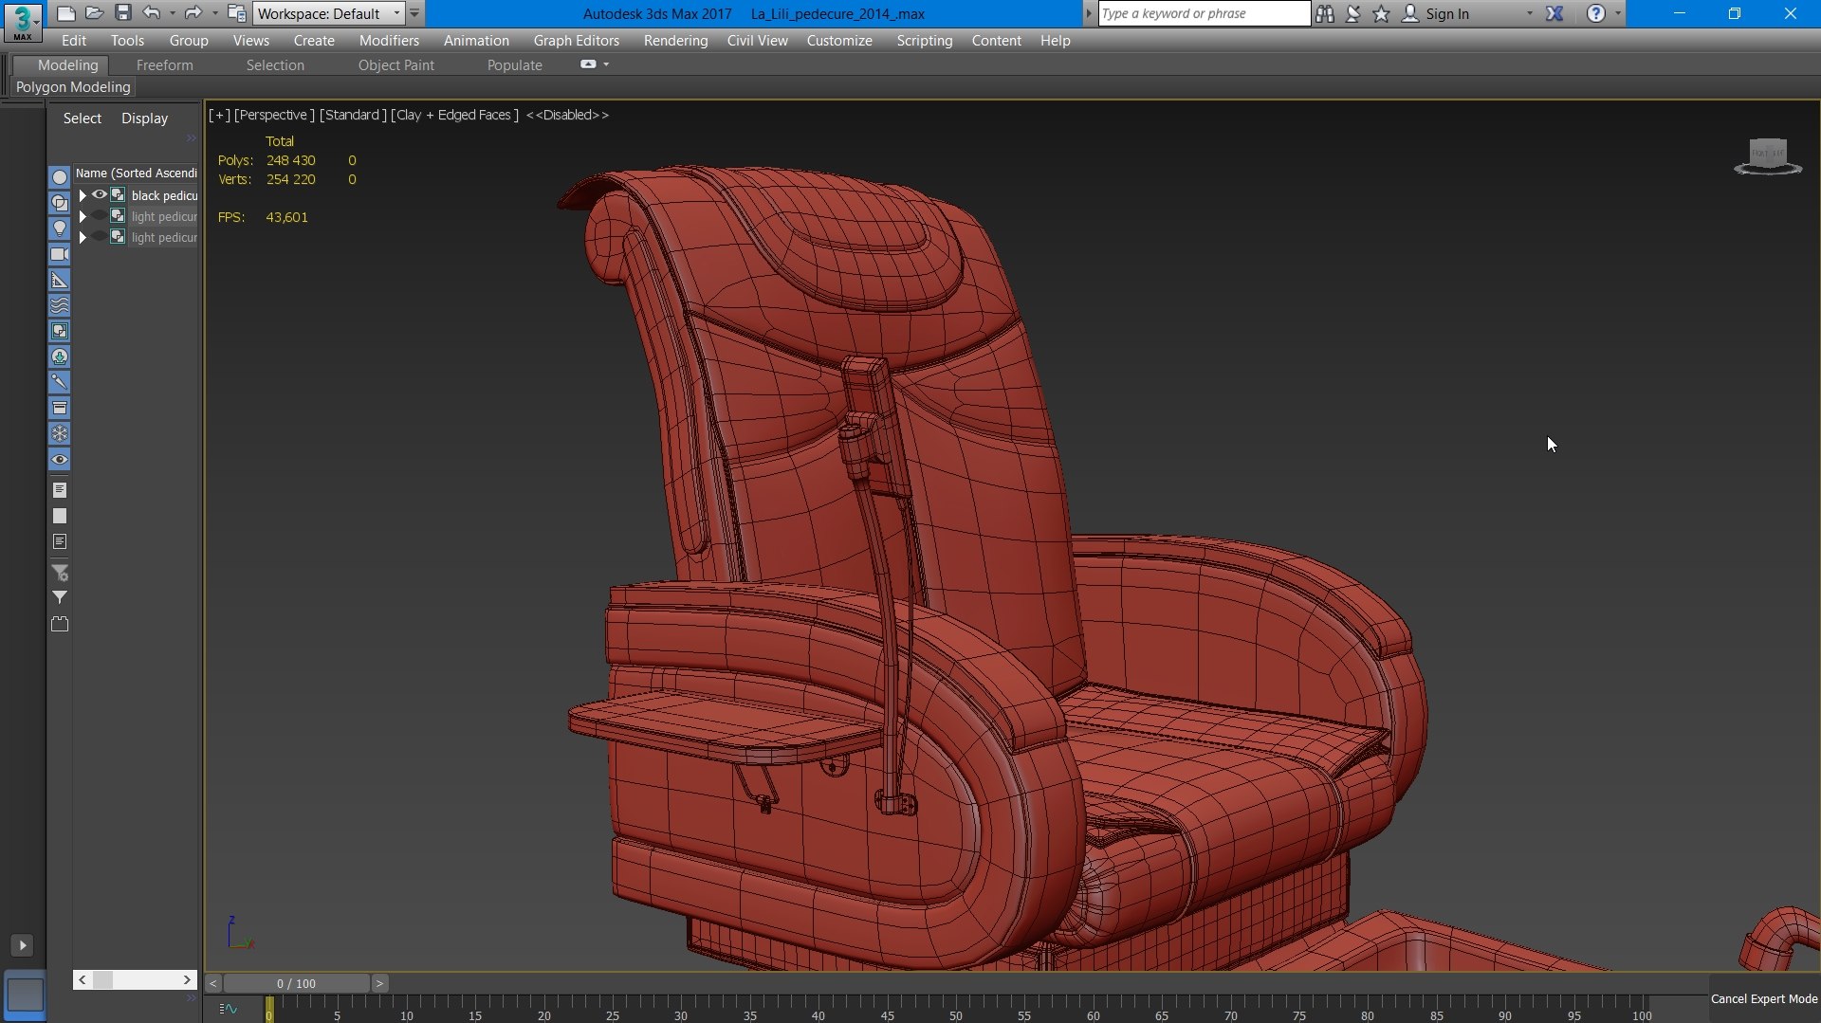1821x1023 pixels.
Task: Click the 0 / 100 time slider
Action: click(x=296, y=983)
